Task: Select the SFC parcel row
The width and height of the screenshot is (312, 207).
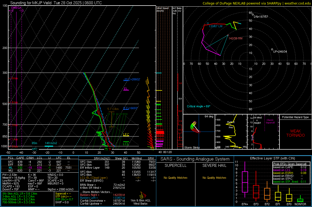Action: [x=40, y=162]
